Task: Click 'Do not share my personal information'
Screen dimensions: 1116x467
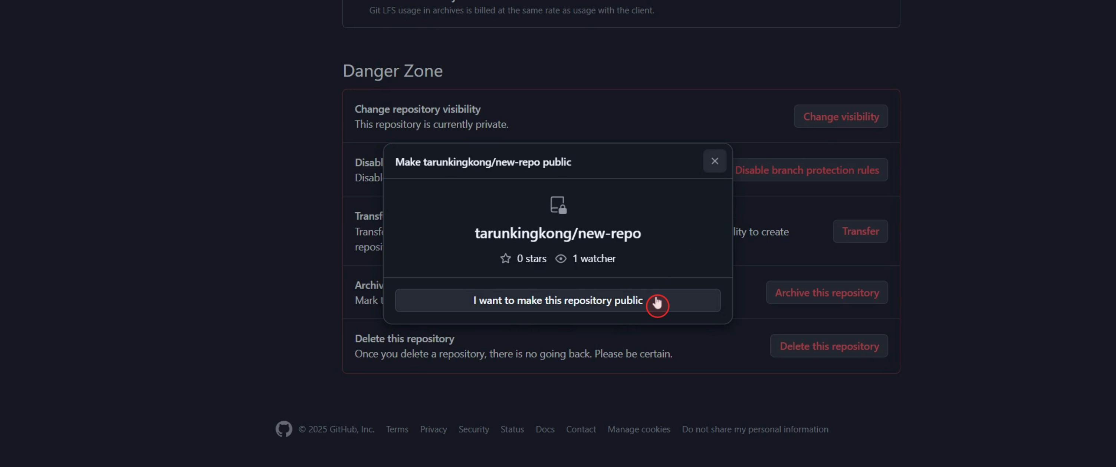Action: point(755,429)
